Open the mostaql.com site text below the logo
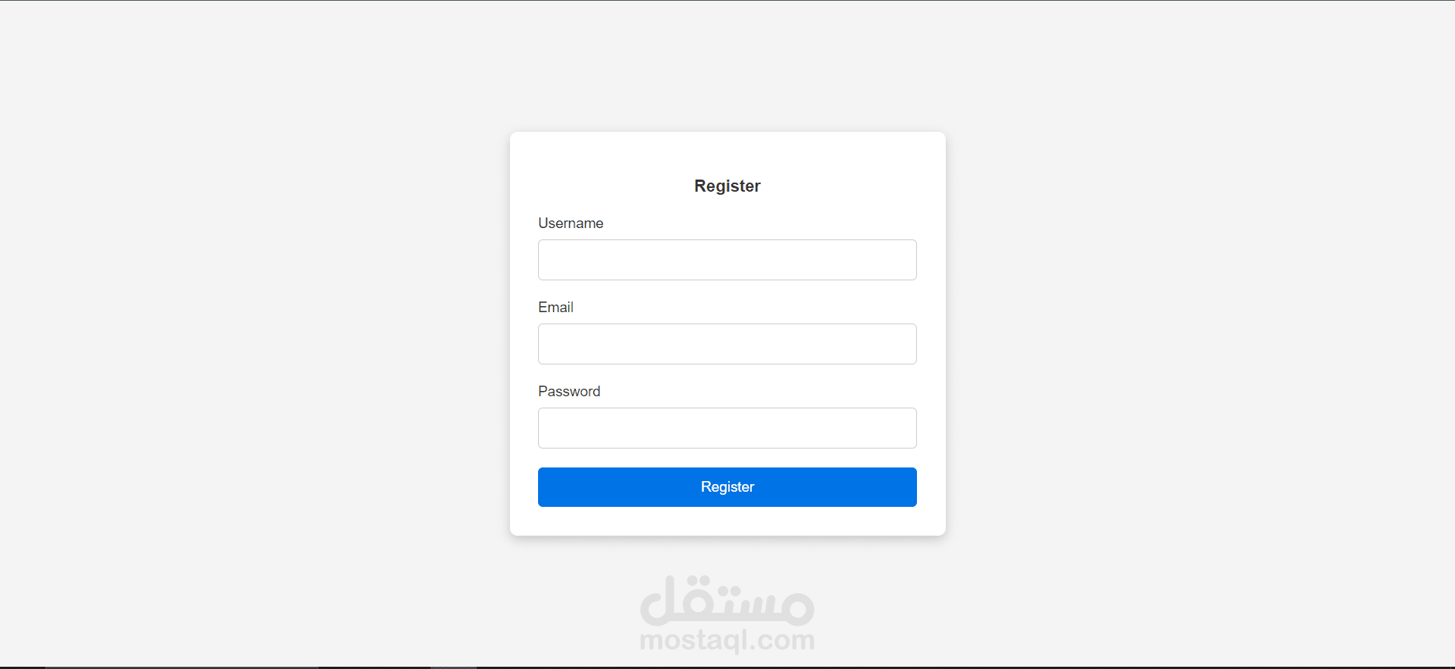Image resolution: width=1455 pixels, height=669 pixels. tap(727, 640)
